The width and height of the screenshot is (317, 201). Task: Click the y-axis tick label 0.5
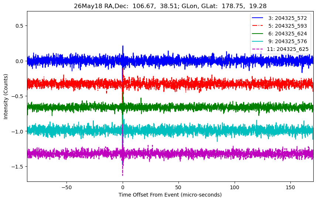point(20,26)
